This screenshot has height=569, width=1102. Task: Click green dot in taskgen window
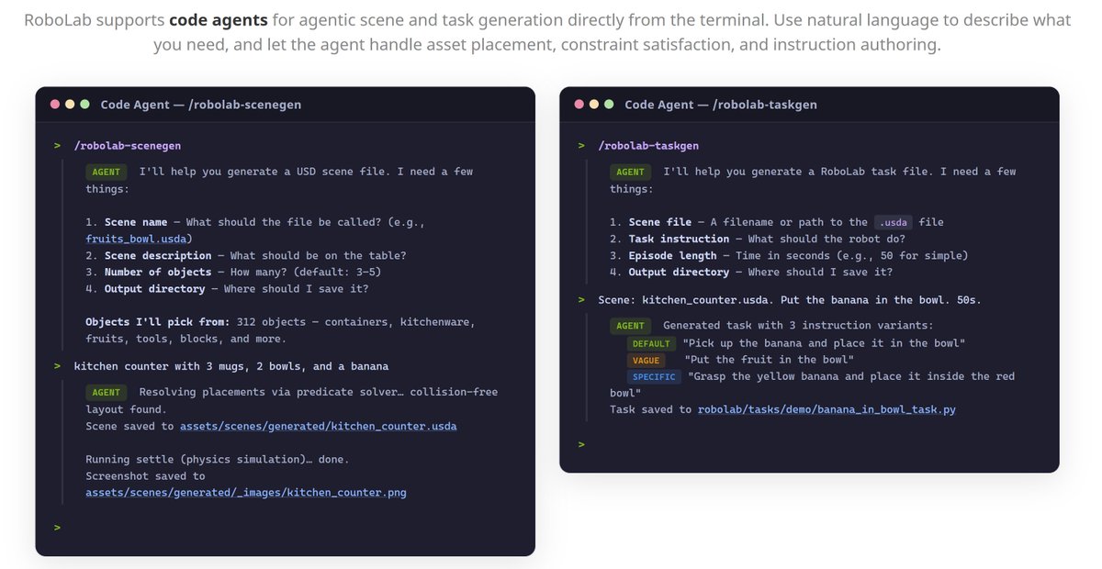point(609,105)
